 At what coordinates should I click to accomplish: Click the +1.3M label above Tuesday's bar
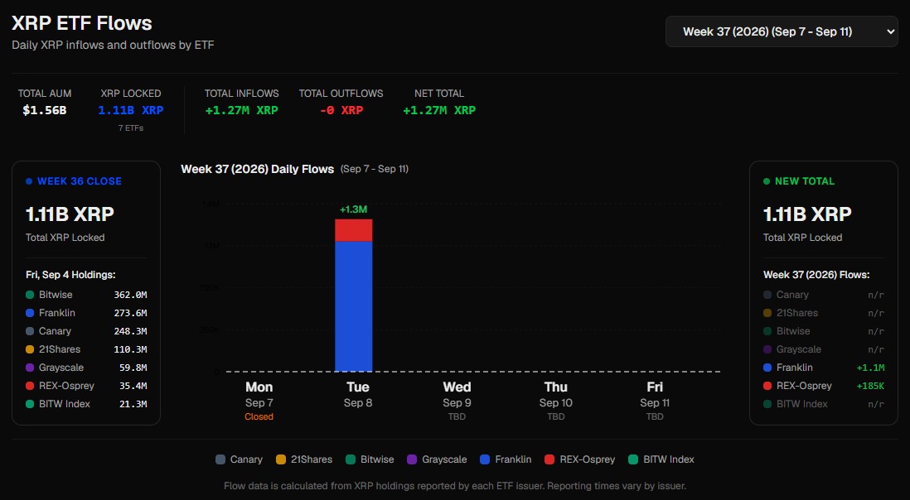tap(353, 209)
